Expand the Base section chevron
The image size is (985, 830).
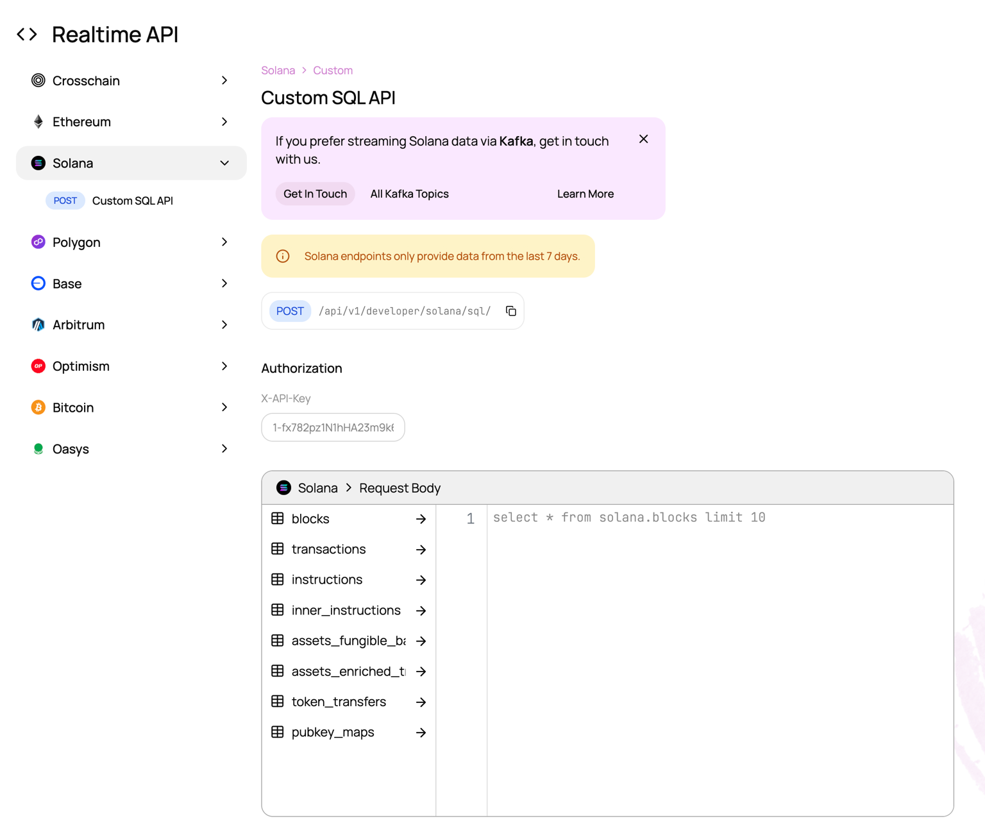(224, 284)
